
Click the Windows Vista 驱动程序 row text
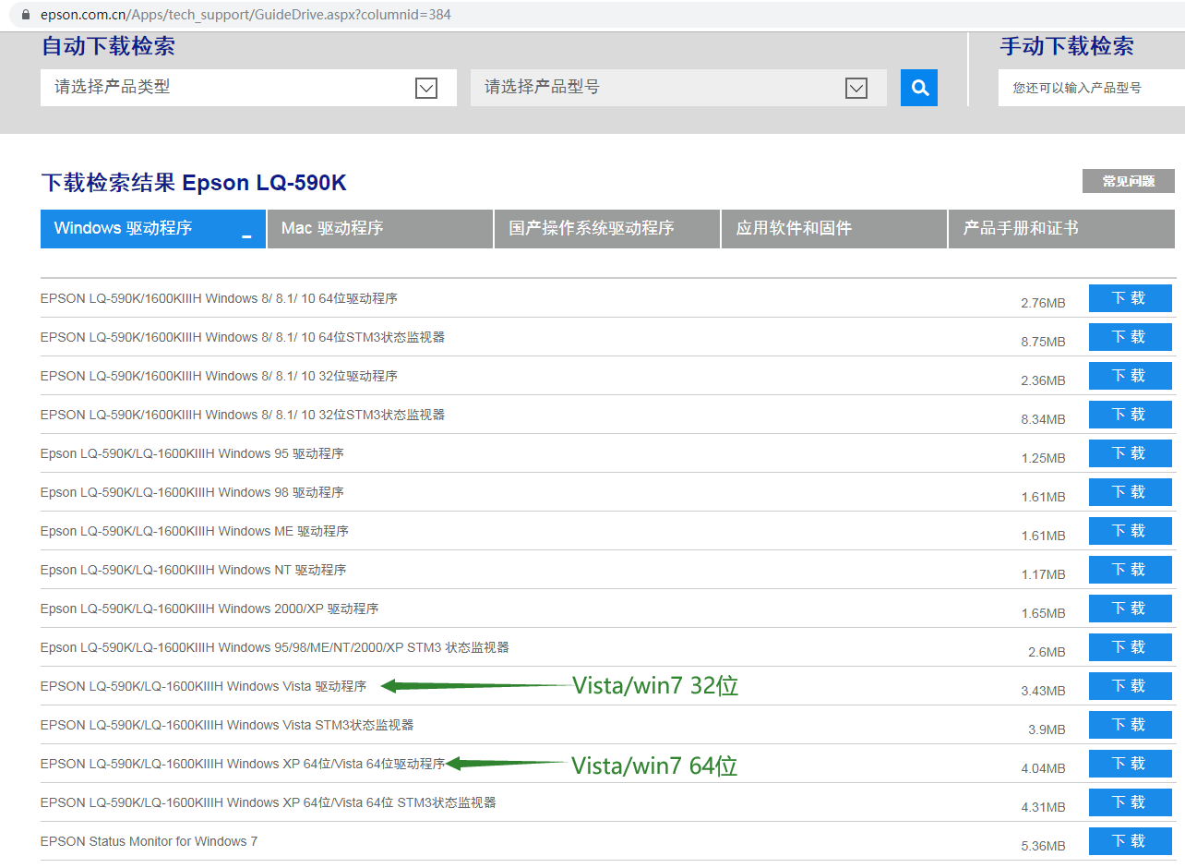(203, 686)
